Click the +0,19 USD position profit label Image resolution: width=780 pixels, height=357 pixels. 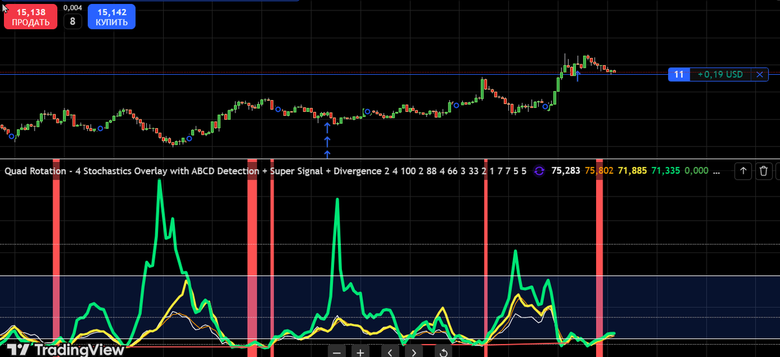pos(720,75)
